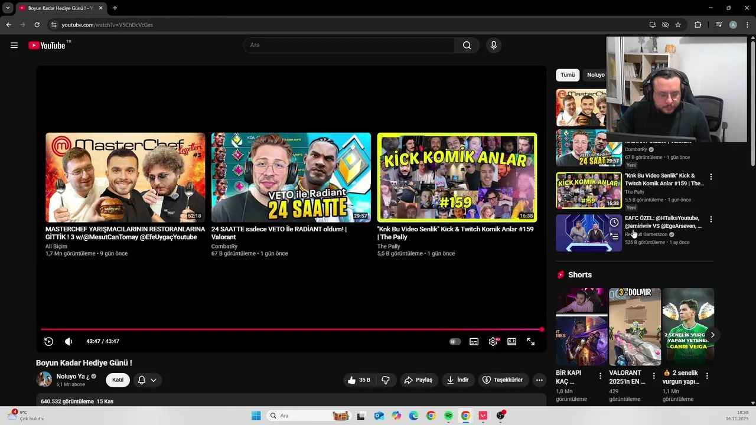Bookmark page with star icon
756x425 pixels.
[678, 25]
